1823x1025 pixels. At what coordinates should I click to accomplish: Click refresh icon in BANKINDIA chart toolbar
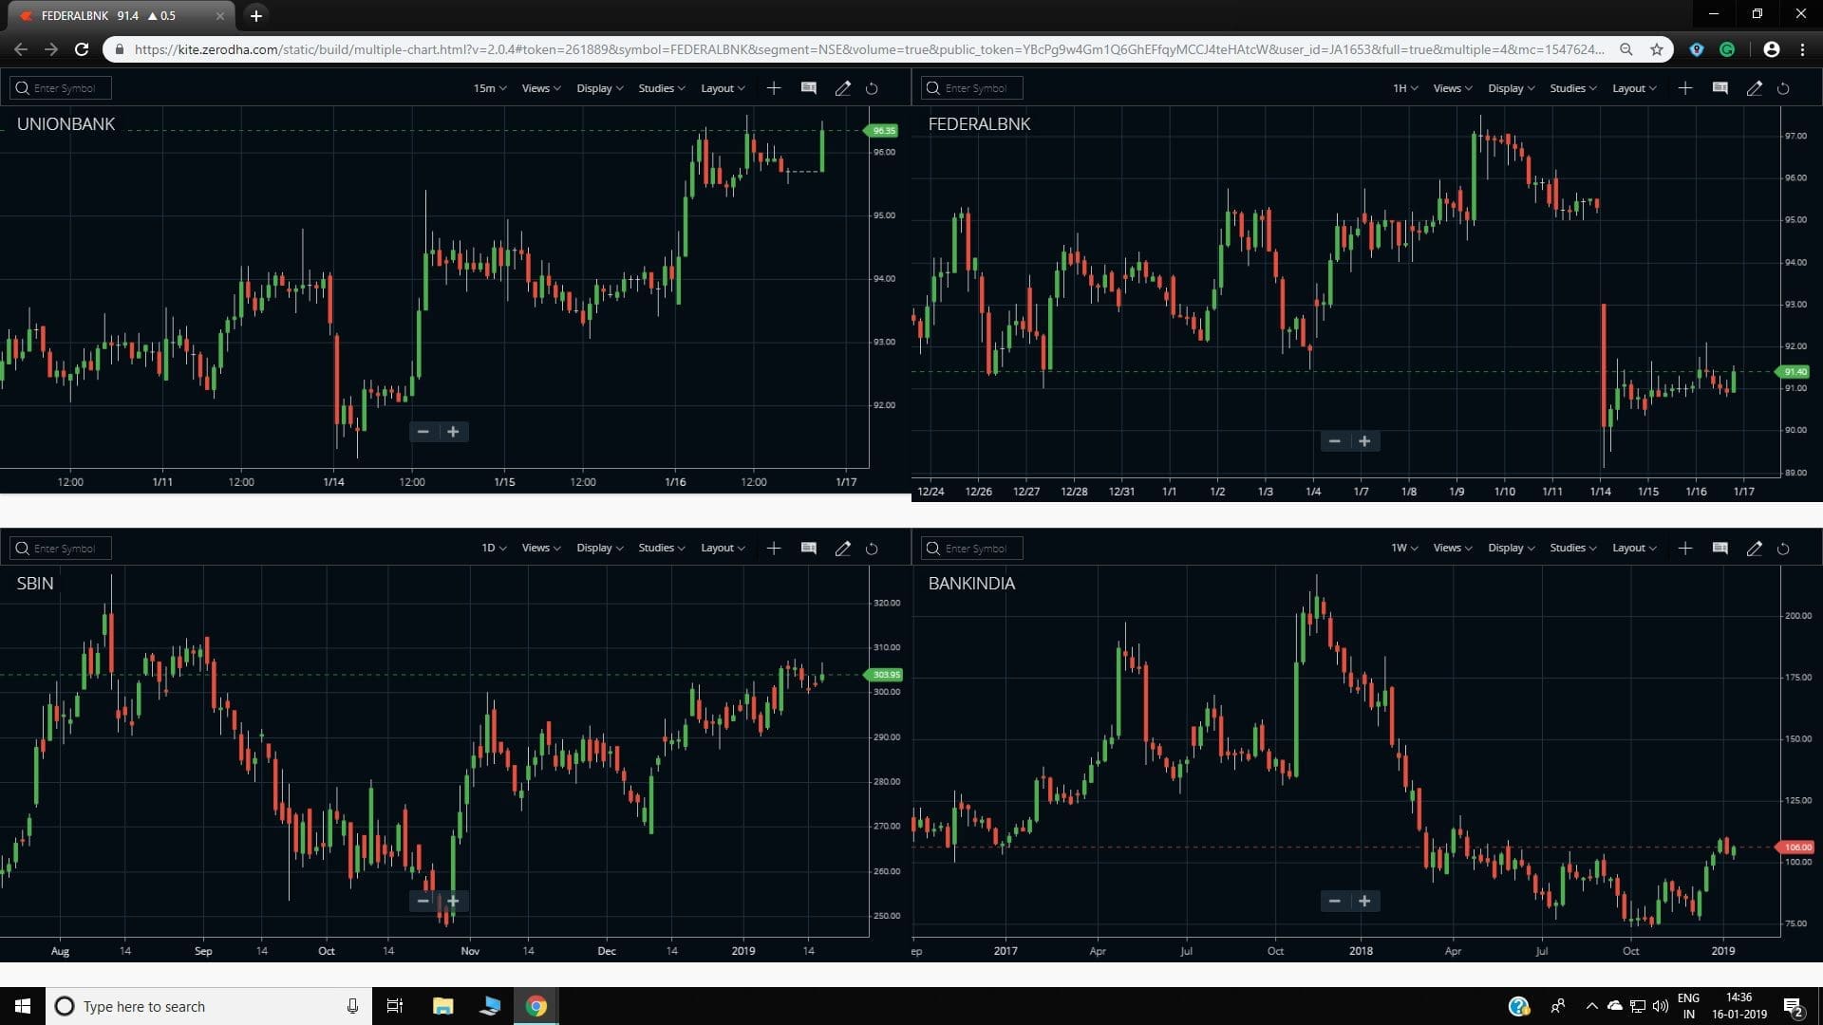point(1783,548)
